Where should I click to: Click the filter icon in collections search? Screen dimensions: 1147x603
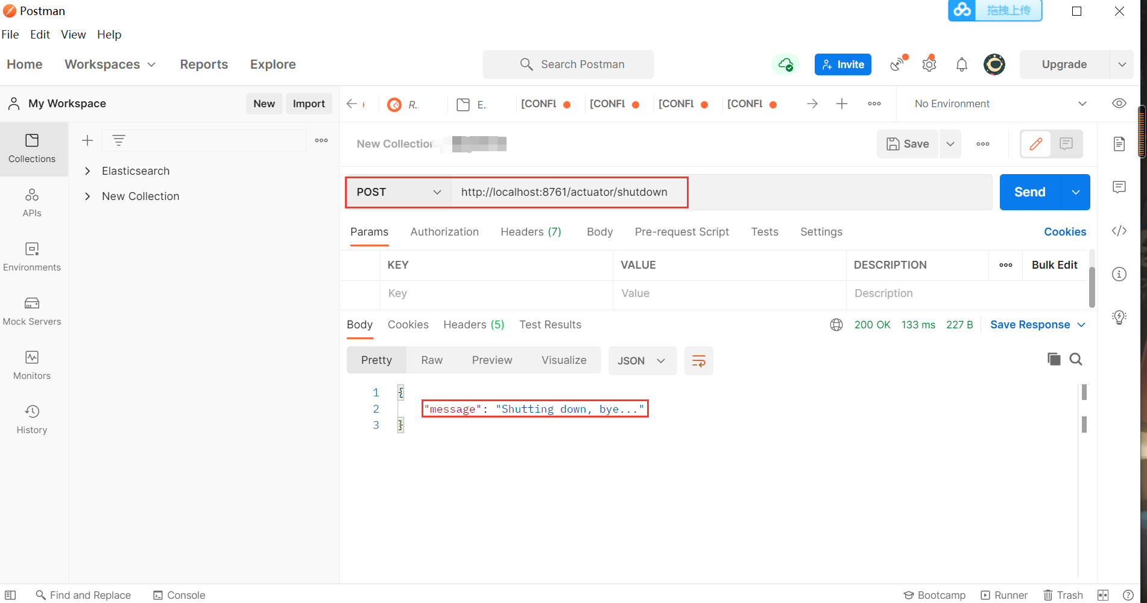(x=119, y=140)
